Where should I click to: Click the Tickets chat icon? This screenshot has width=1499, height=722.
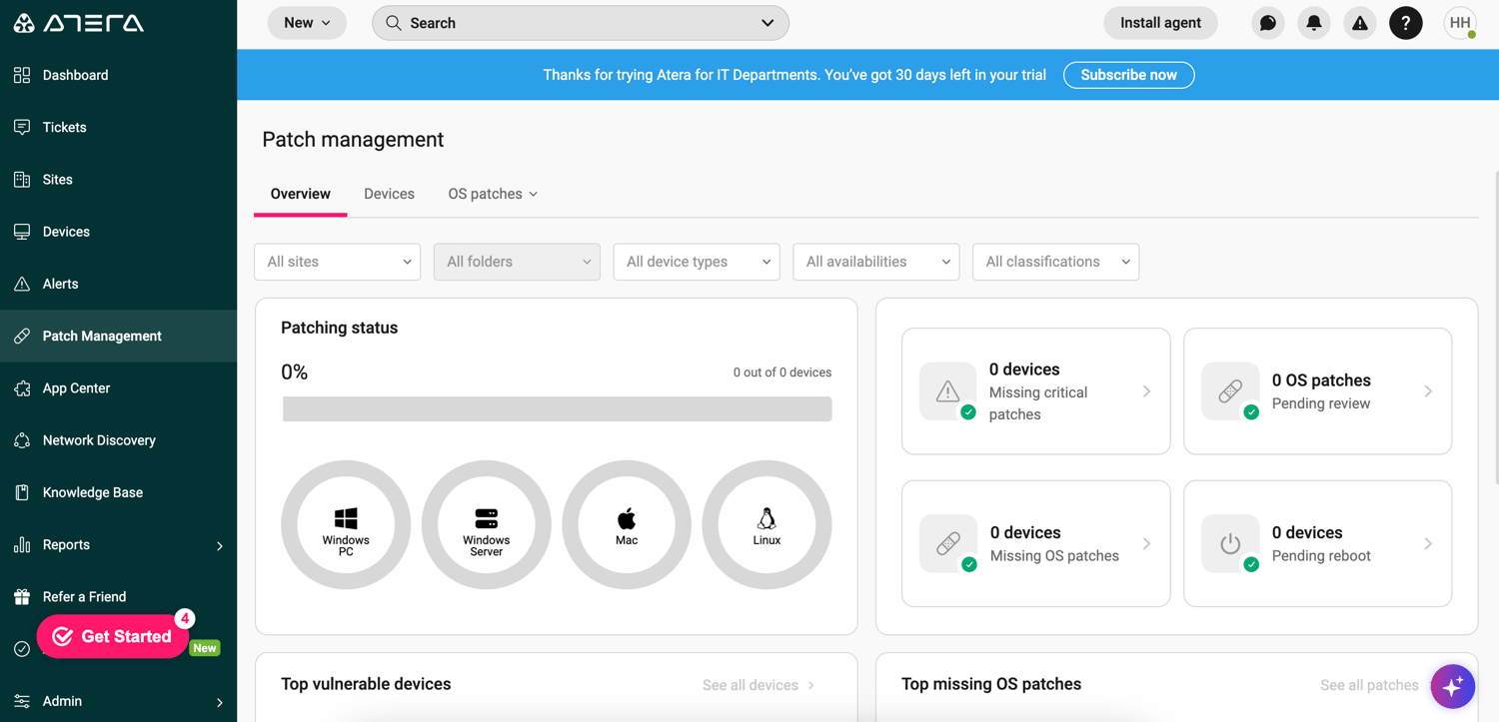point(22,127)
